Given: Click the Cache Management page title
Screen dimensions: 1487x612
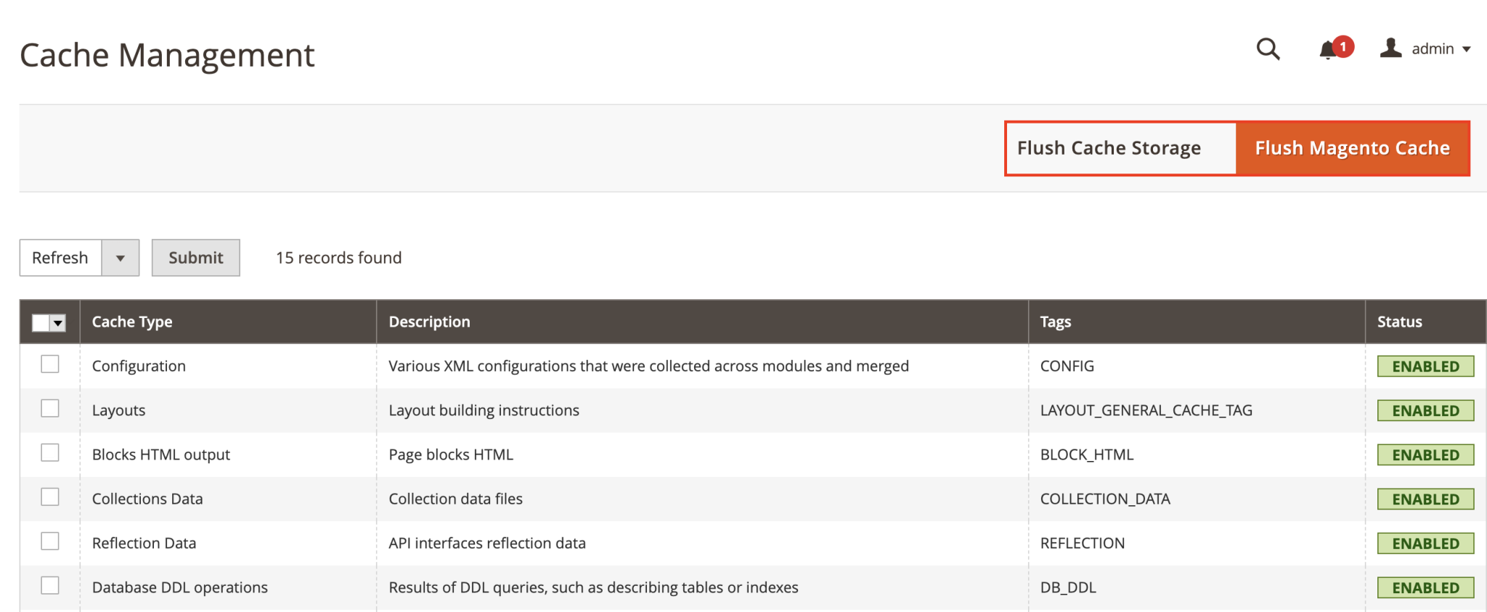Looking at the screenshot, I should [167, 55].
